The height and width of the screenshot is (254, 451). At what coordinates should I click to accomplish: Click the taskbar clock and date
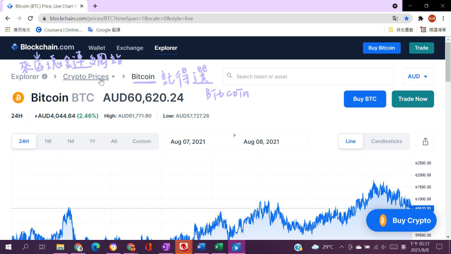[420, 247]
